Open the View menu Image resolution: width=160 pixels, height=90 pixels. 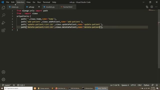click(x=28, y=2)
